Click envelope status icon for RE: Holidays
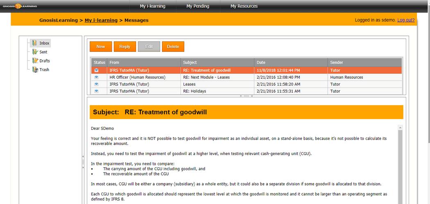The height and width of the screenshot is (204, 430). pyautogui.click(x=96, y=91)
